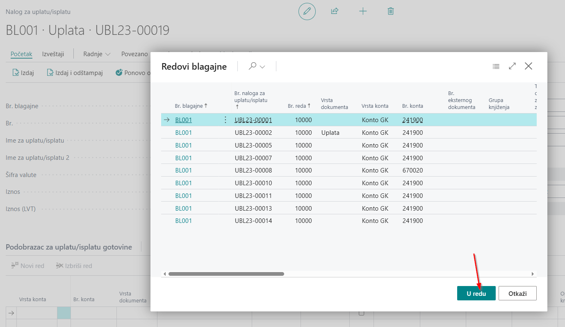Viewport: 565px width, 327px height.
Task: Click the Ponovo otvori action
Action: click(x=133, y=73)
